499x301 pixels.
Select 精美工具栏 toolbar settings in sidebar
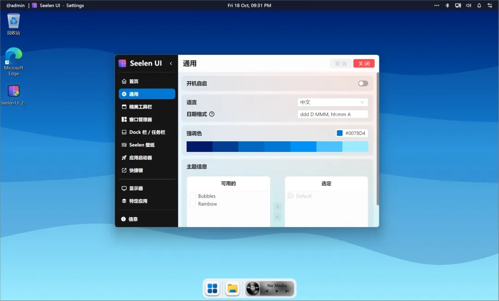click(140, 106)
